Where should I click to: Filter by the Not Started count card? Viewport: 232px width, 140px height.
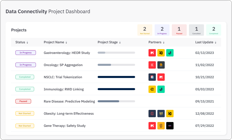[x=145, y=30]
